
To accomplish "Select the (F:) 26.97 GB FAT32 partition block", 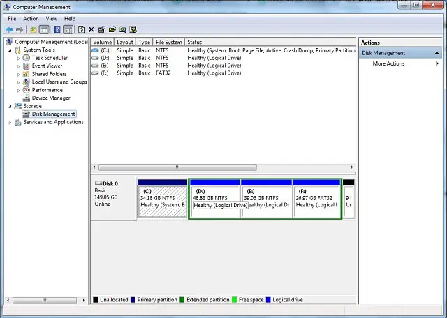I will coord(316,199).
